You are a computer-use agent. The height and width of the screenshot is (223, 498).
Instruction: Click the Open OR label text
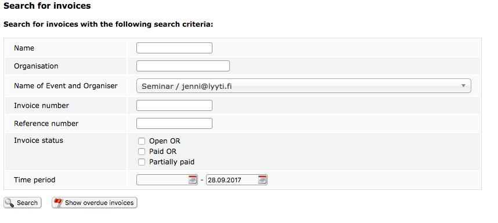pyautogui.click(x=164, y=141)
